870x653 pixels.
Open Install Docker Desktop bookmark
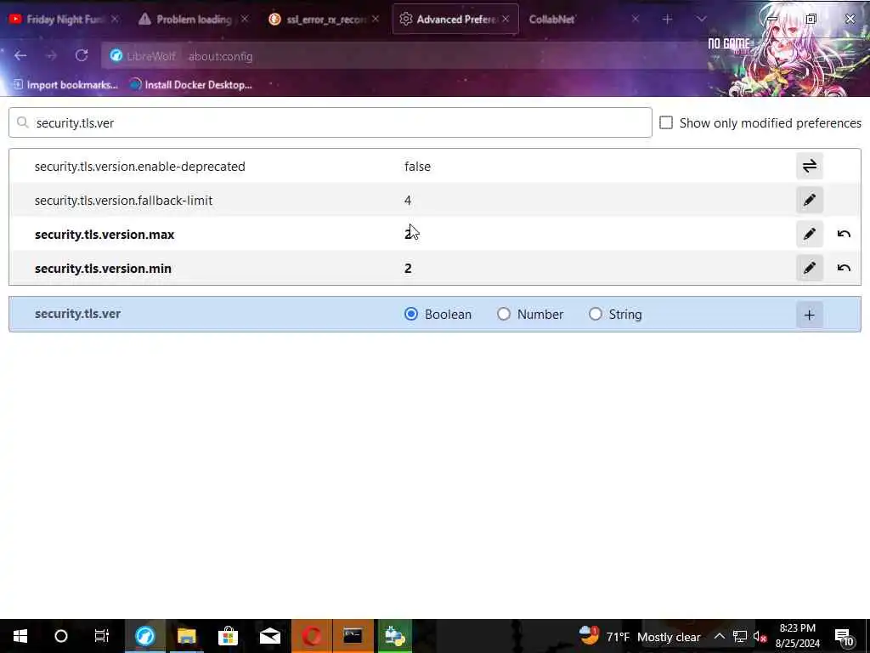coord(190,84)
